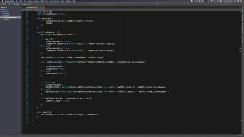Open the Window menu
244x137 pixels.
68,1
